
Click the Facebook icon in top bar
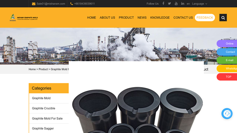click(x=163, y=4)
